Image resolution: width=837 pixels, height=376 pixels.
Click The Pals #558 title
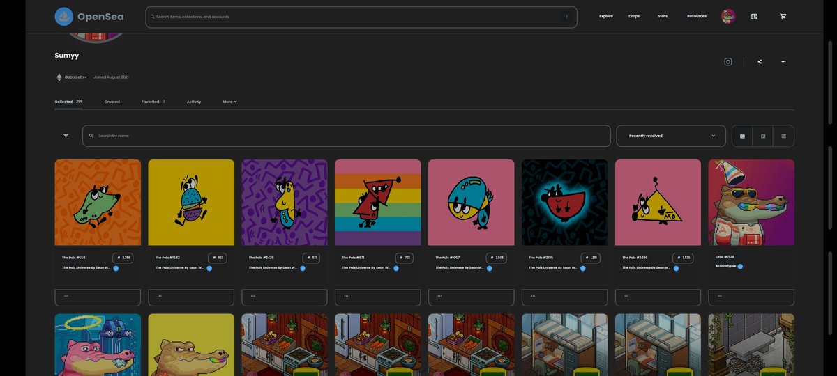(75, 258)
